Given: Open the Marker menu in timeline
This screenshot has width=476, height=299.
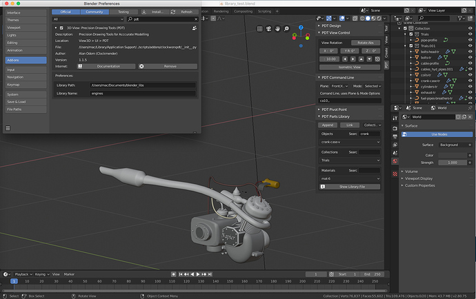Looking at the screenshot, I should pos(69,274).
